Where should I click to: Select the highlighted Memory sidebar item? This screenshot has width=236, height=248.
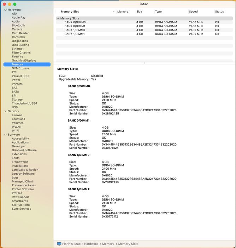tap(27, 64)
